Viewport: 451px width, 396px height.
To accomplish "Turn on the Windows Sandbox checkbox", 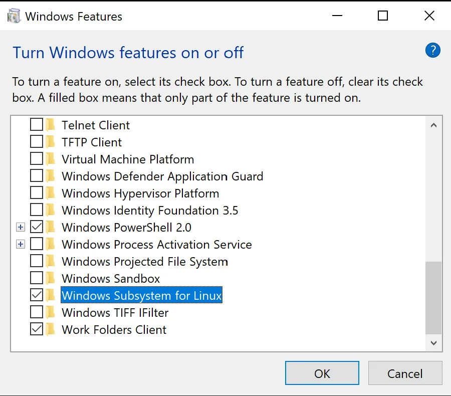I will click(37, 278).
